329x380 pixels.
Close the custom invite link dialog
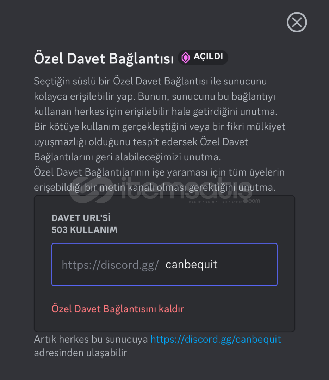[297, 22]
